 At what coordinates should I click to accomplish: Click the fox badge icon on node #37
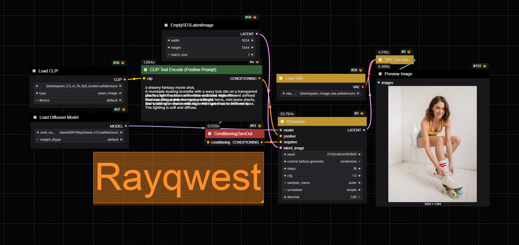[124, 109]
